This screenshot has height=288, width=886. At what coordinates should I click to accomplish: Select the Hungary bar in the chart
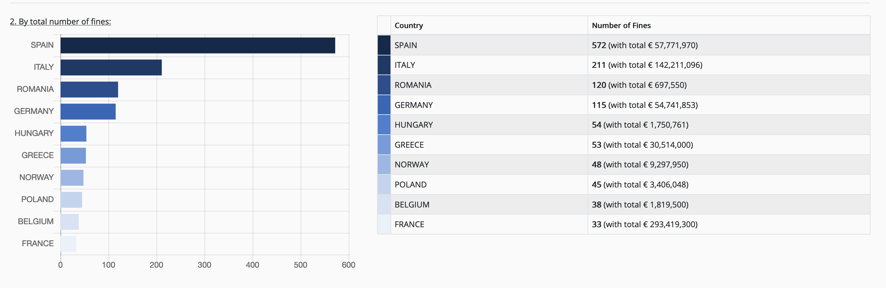click(x=73, y=134)
